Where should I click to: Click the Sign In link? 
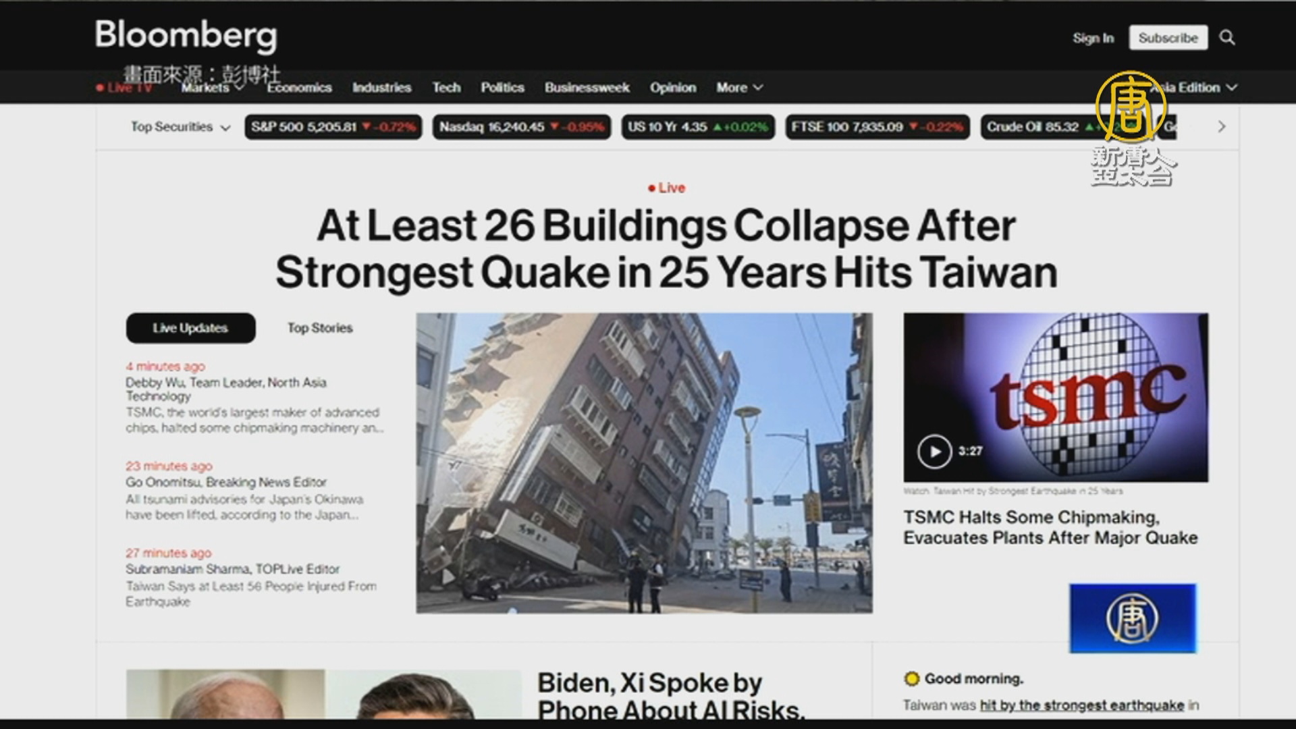1093,38
